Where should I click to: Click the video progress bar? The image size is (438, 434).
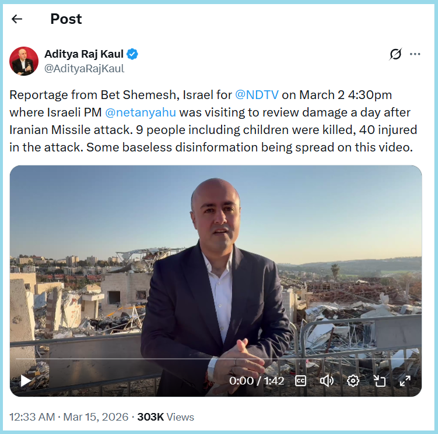216,359
